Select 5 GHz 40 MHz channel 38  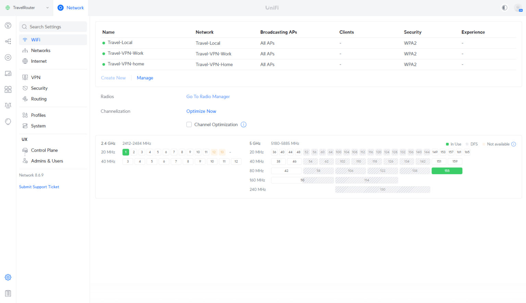click(278, 161)
